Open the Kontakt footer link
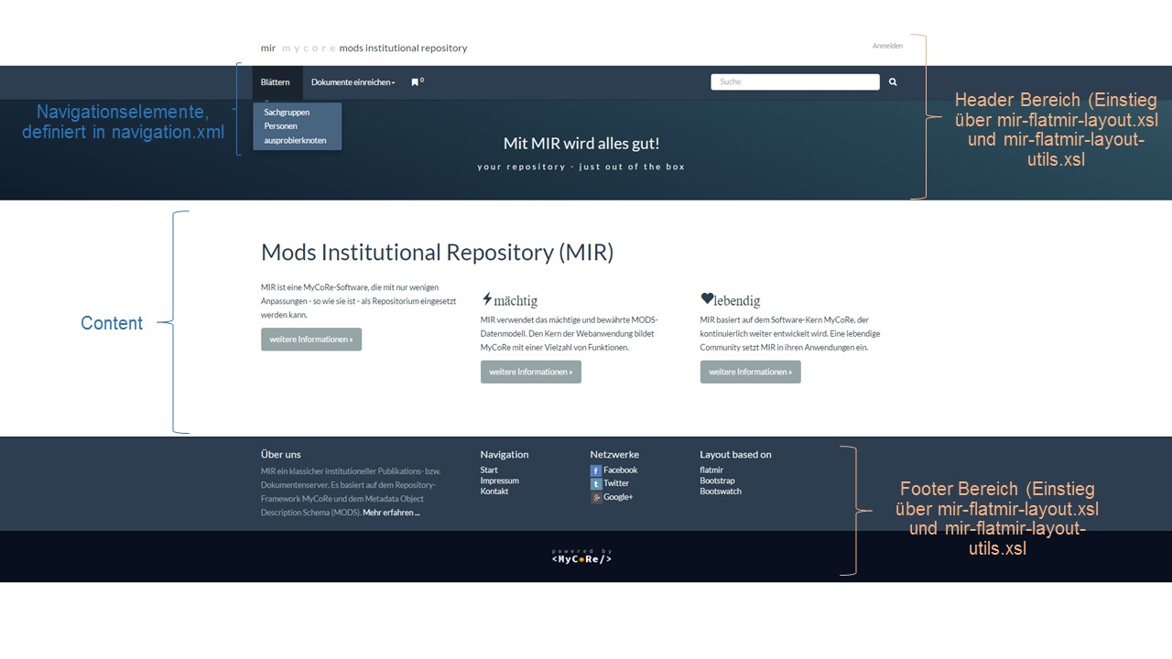Image resolution: width=1172 pixels, height=659 pixels. coord(494,492)
